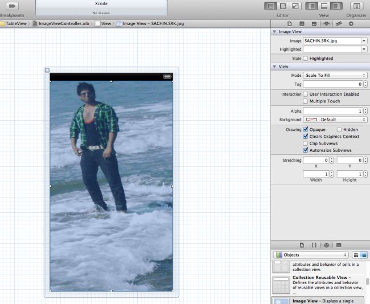Open the Highlighted image dropdown arrow

click(x=364, y=49)
